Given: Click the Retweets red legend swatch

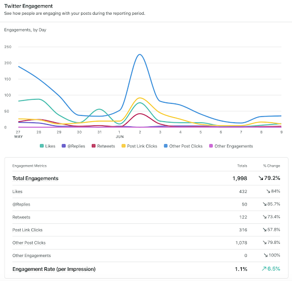Looking at the screenshot, I should [x=94, y=146].
